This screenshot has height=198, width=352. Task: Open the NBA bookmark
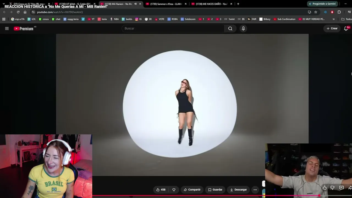[x=114, y=19]
